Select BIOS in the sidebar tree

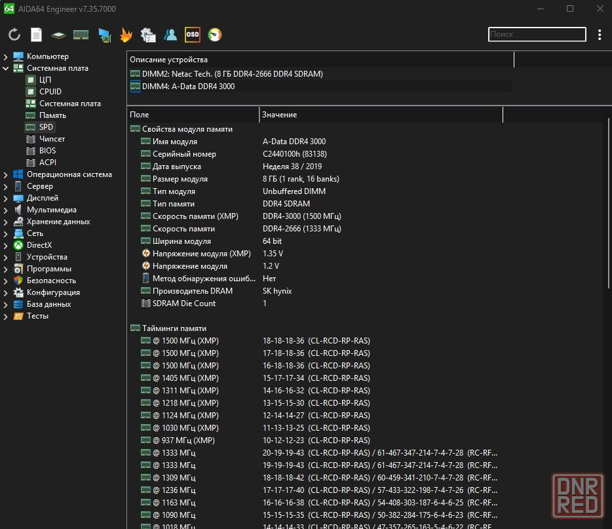47,151
